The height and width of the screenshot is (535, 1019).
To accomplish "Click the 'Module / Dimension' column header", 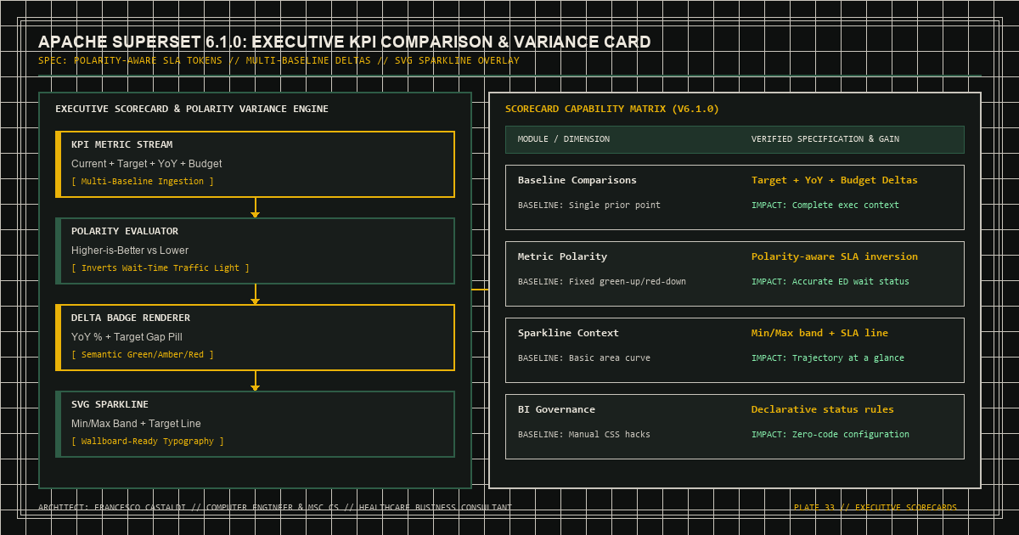I will pos(564,139).
